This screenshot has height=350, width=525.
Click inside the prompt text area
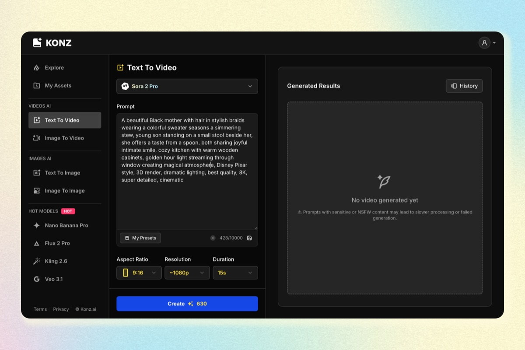187,171
